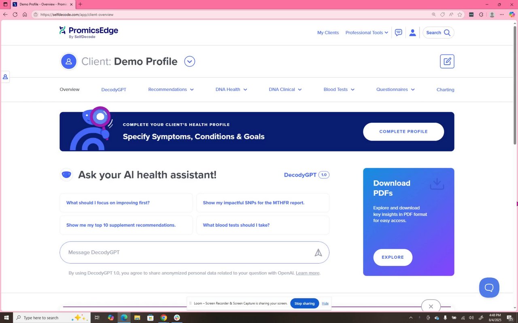Click the PromicsEdge logo
This screenshot has height=323, width=518.
(x=89, y=32)
